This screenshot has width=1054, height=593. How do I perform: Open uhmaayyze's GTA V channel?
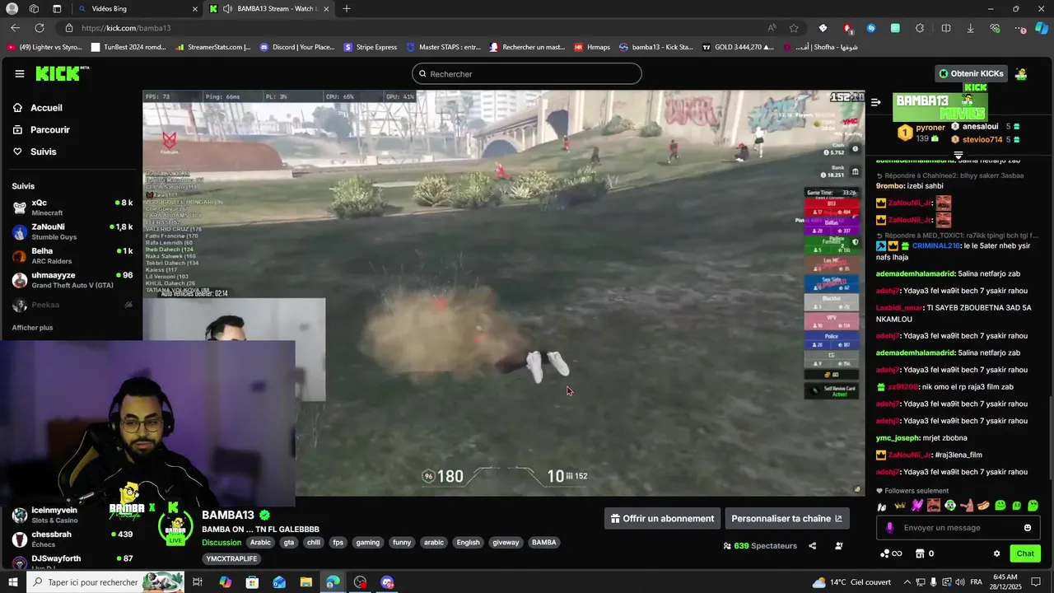72,280
